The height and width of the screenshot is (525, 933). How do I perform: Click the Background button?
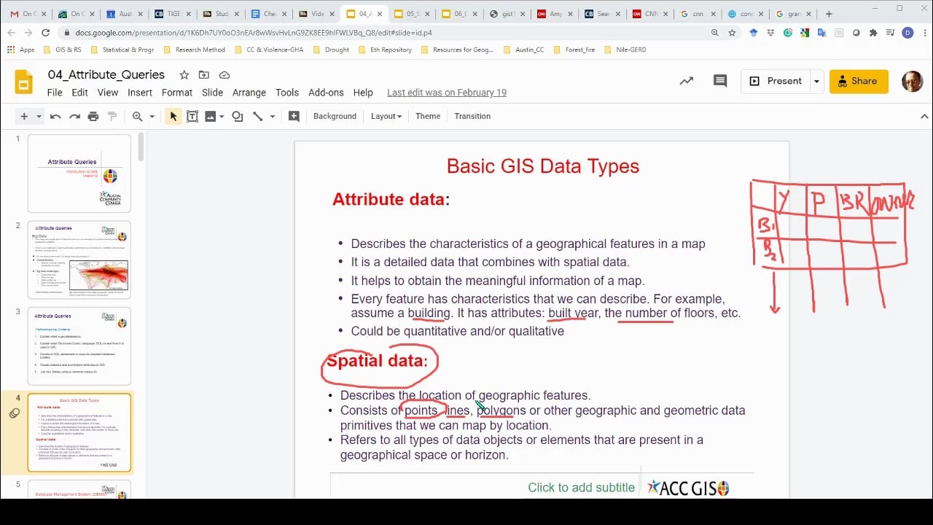click(x=335, y=117)
